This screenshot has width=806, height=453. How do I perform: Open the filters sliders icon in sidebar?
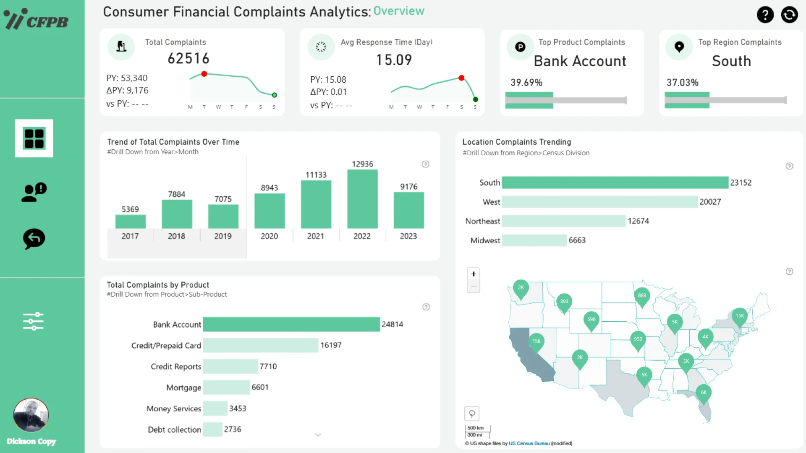tap(33, 321)
